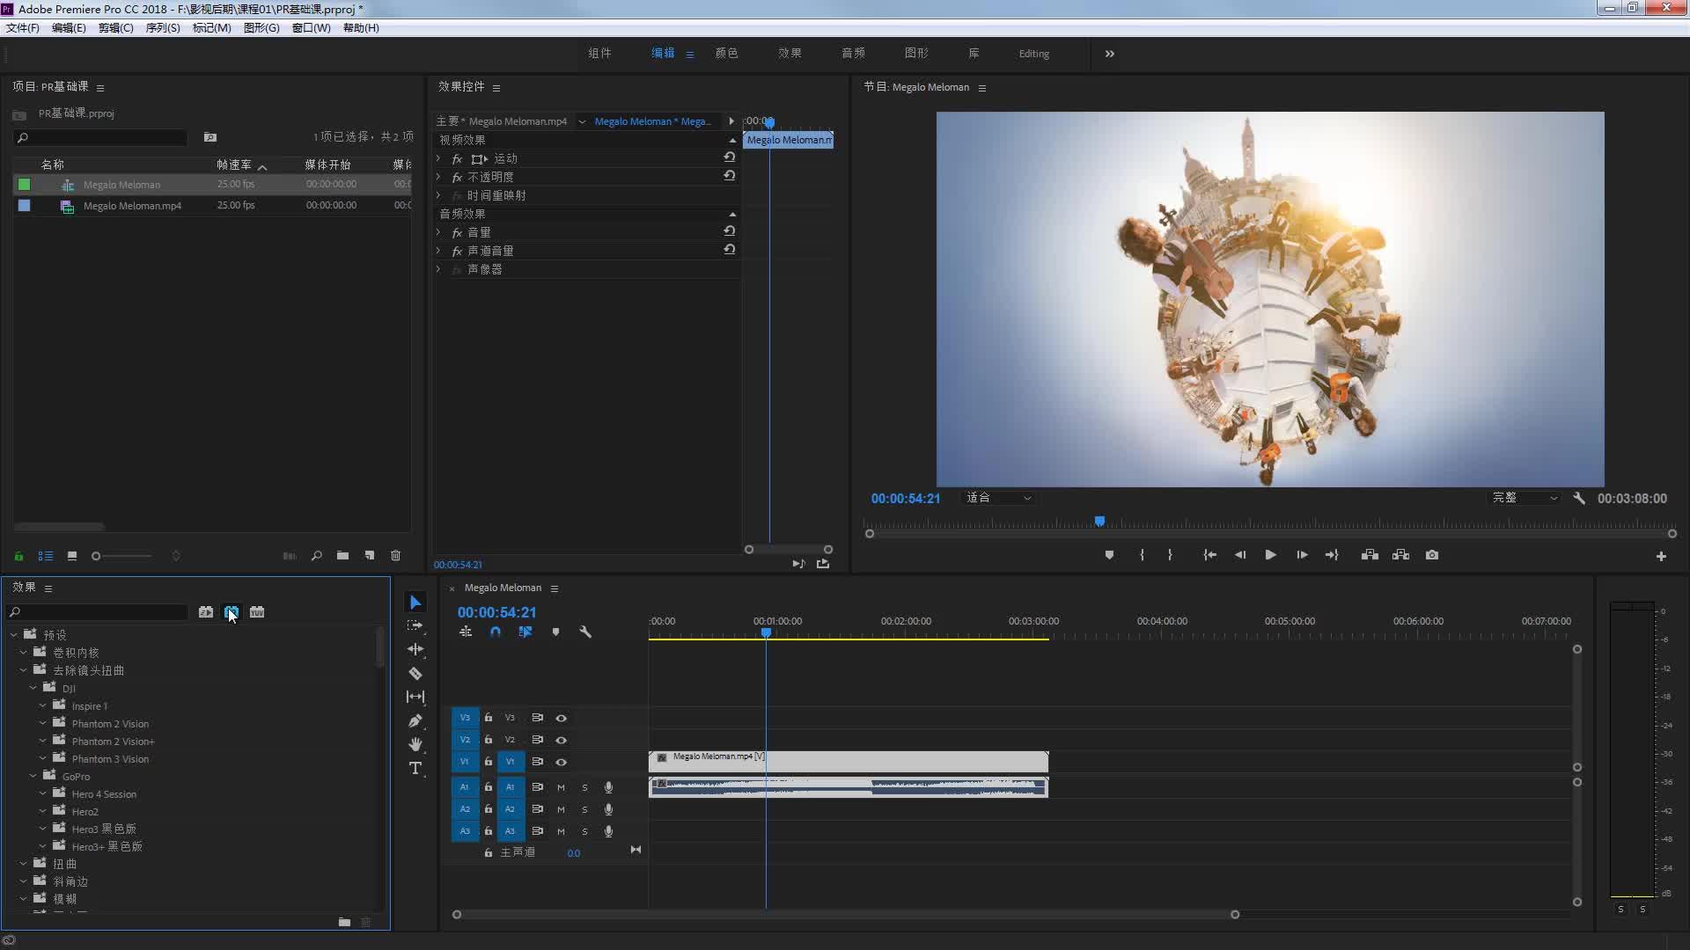Select the Pen tool
This screenshot has height=950, width=1690.
coord(415,720)
